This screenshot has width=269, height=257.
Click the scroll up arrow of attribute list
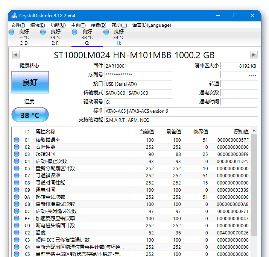(x=254, y=131)
